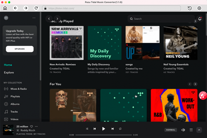Screen dimensions: 207x138
Task: Open My Daily Discovery cover in Recently Played
Action: [x=105, y=43]
